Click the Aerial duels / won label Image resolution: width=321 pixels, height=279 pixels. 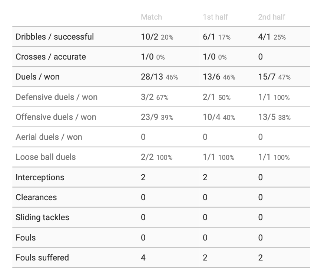point(49,137)
